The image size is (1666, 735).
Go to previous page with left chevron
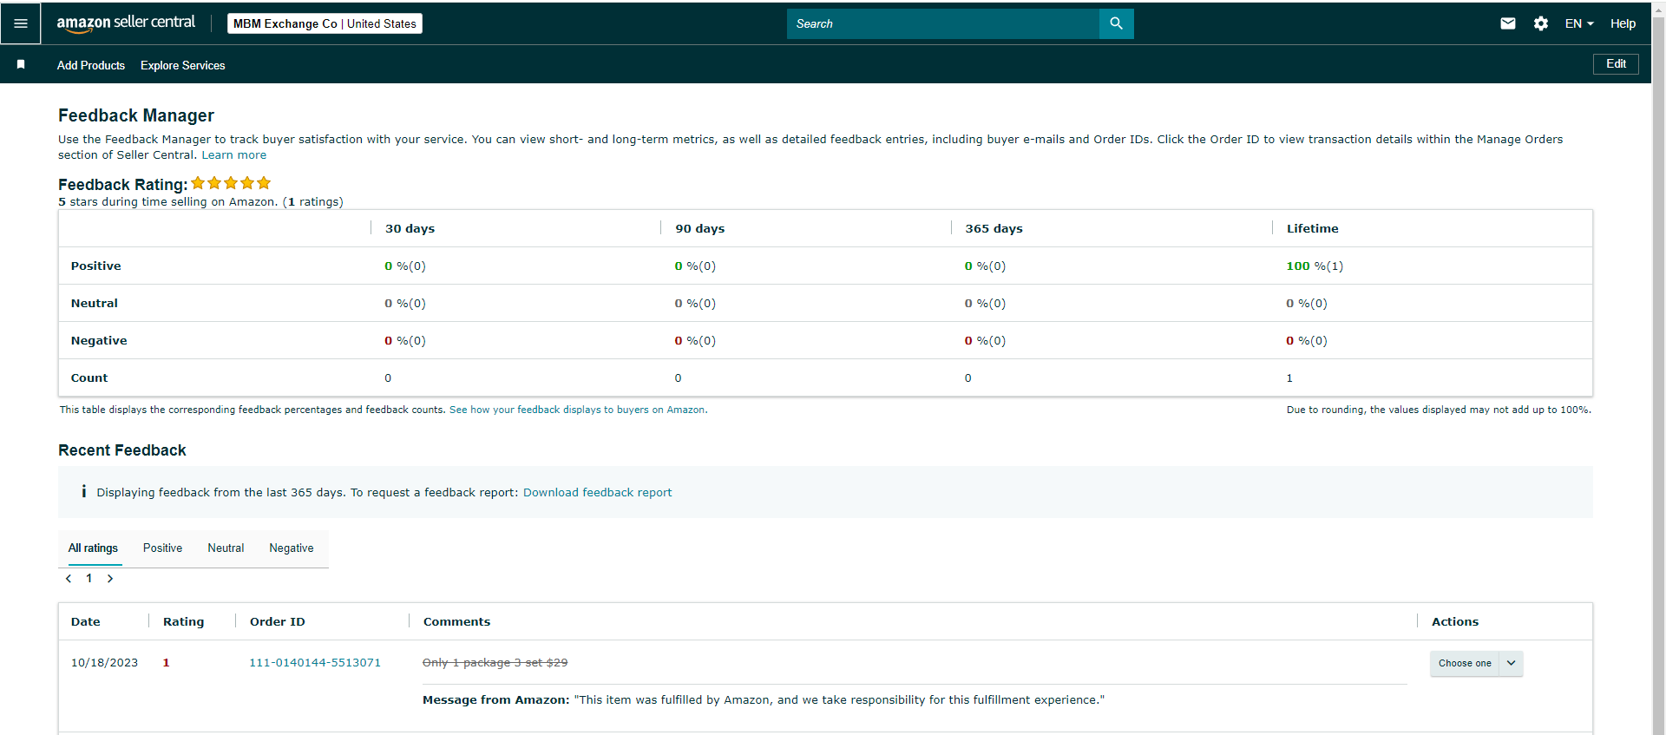tap(69, 578)
